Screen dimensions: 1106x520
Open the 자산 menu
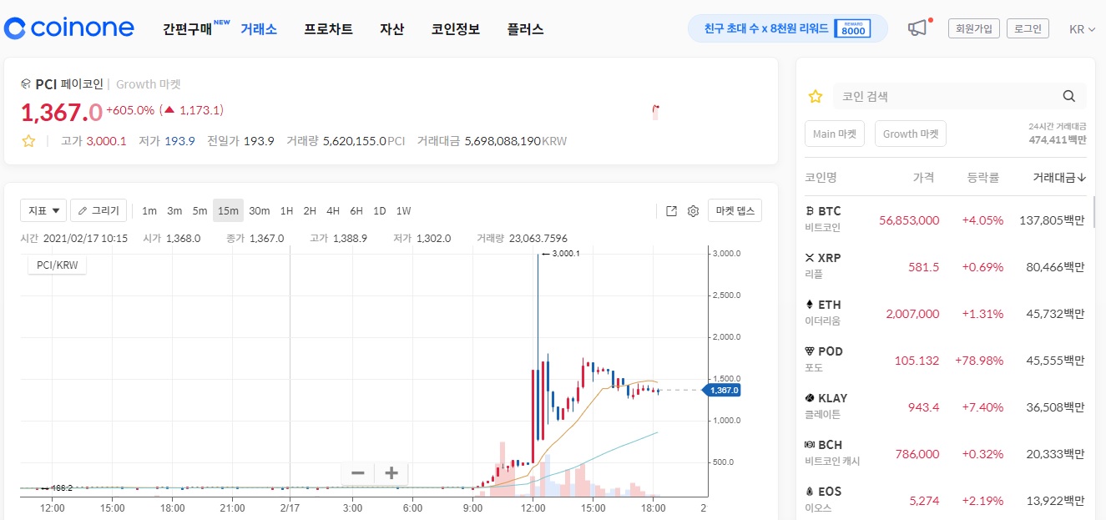[x=391, y=29]
